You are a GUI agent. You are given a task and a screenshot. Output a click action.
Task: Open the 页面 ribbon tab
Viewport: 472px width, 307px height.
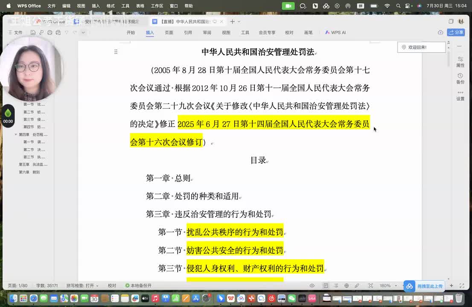pyautogui.click(x=169, y=32)
